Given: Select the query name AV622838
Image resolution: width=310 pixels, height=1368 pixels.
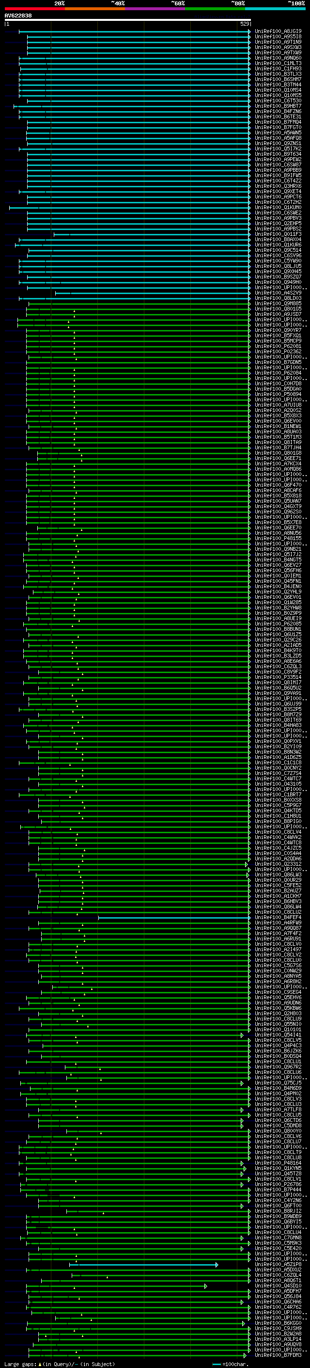Looking at the screenshot, I should click(x=18, y=16).
